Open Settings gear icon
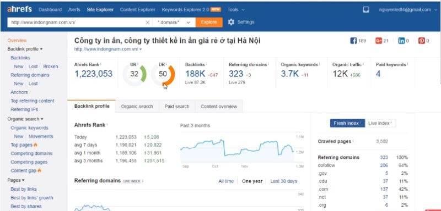The width and height of the screenshot is (441, 211). (x=231, y=22)
